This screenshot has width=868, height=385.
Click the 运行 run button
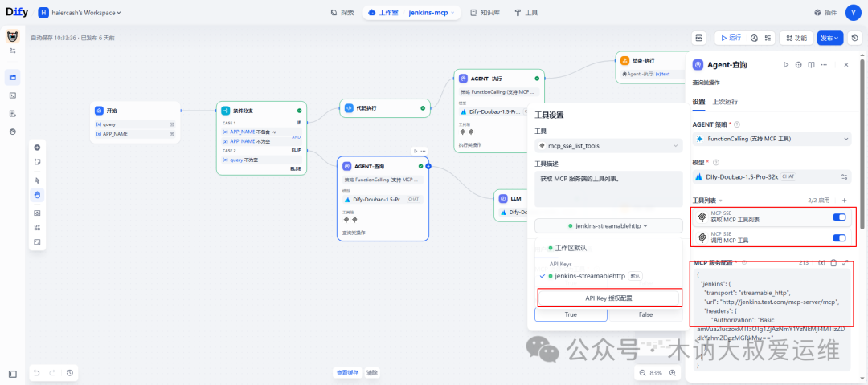pos(730,38)
